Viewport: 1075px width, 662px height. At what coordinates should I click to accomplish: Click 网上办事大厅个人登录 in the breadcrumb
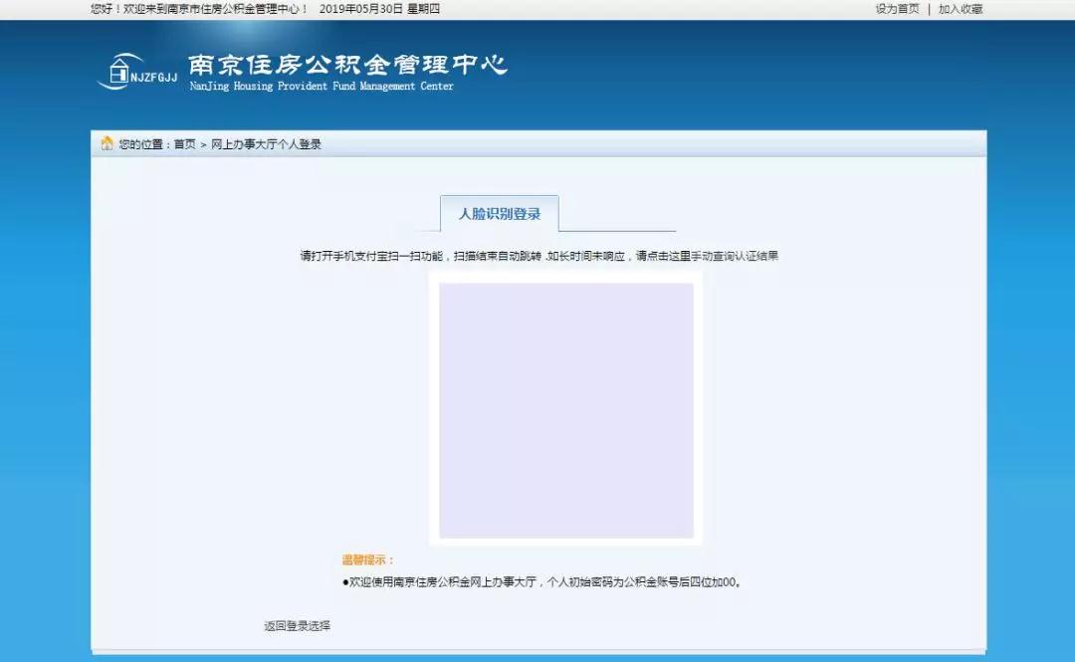tap(266, 144)
